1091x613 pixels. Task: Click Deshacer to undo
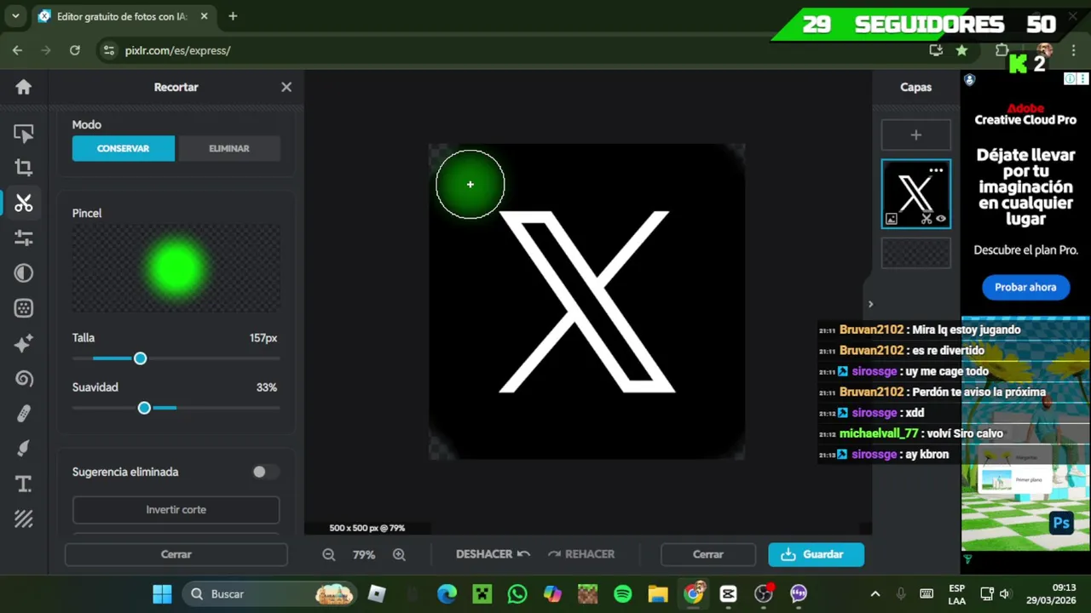(493, 554)
